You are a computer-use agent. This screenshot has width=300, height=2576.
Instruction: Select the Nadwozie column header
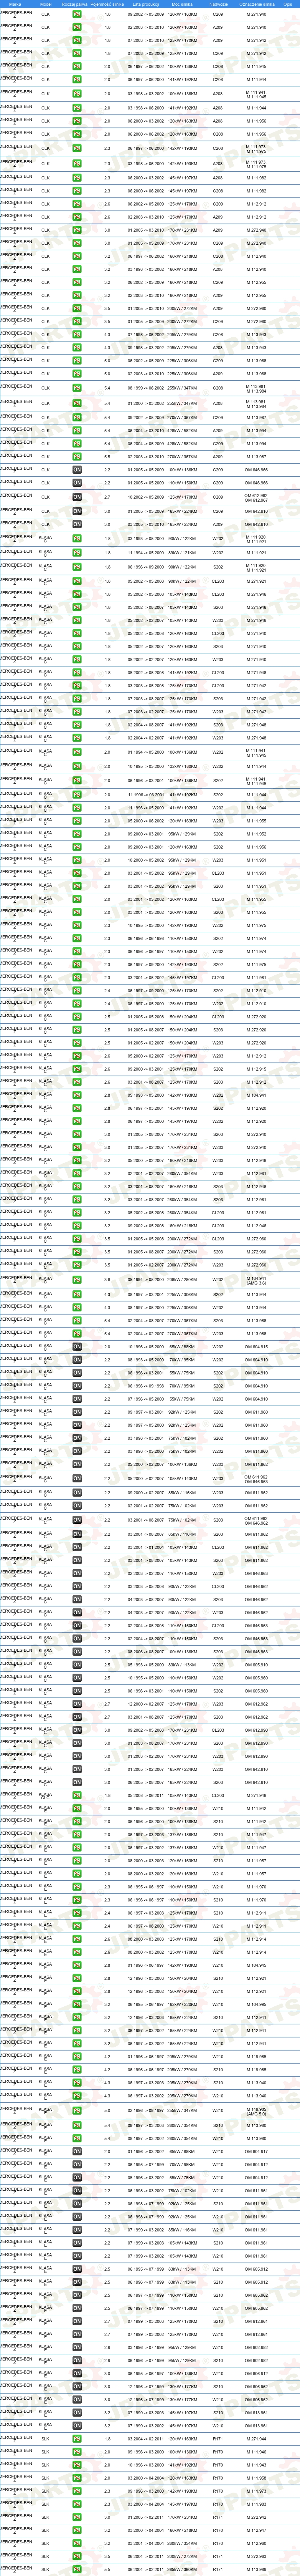tap(218, 4)
